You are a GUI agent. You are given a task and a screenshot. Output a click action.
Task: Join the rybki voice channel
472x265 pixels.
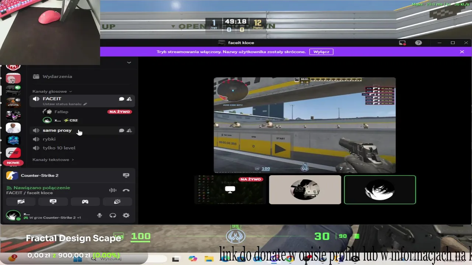pyautogui.click(x=82, y=139)
